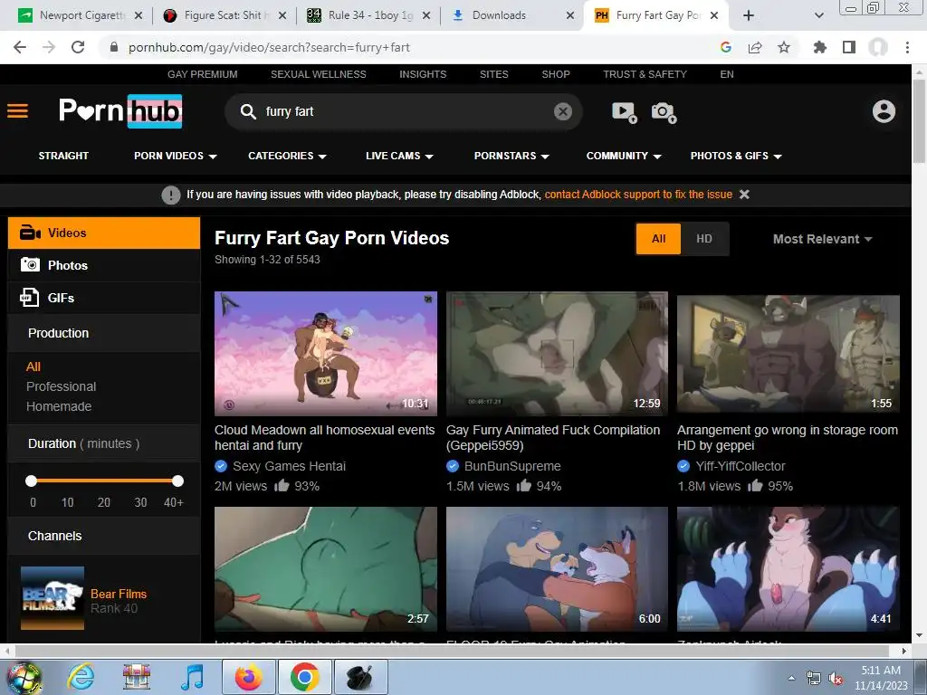Click the Straight nav link
Image resolution: width=927 pixels, height=695 pixels.
(x=63, y=156)
